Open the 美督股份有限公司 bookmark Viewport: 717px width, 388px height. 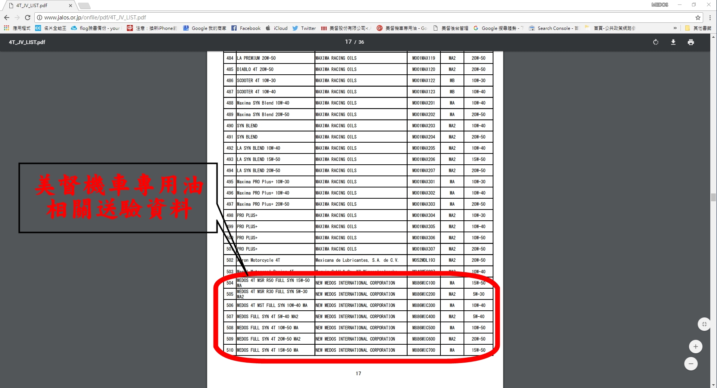coord(346,28)
